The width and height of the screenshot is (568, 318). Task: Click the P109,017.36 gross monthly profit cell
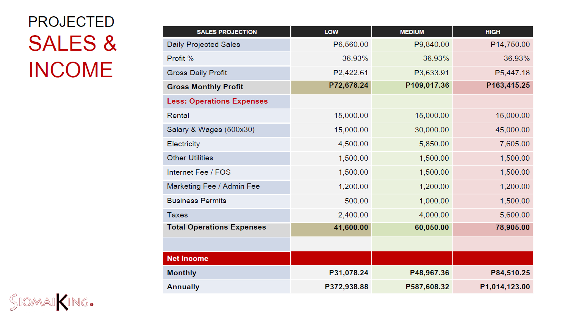click(x=412, y=87)
